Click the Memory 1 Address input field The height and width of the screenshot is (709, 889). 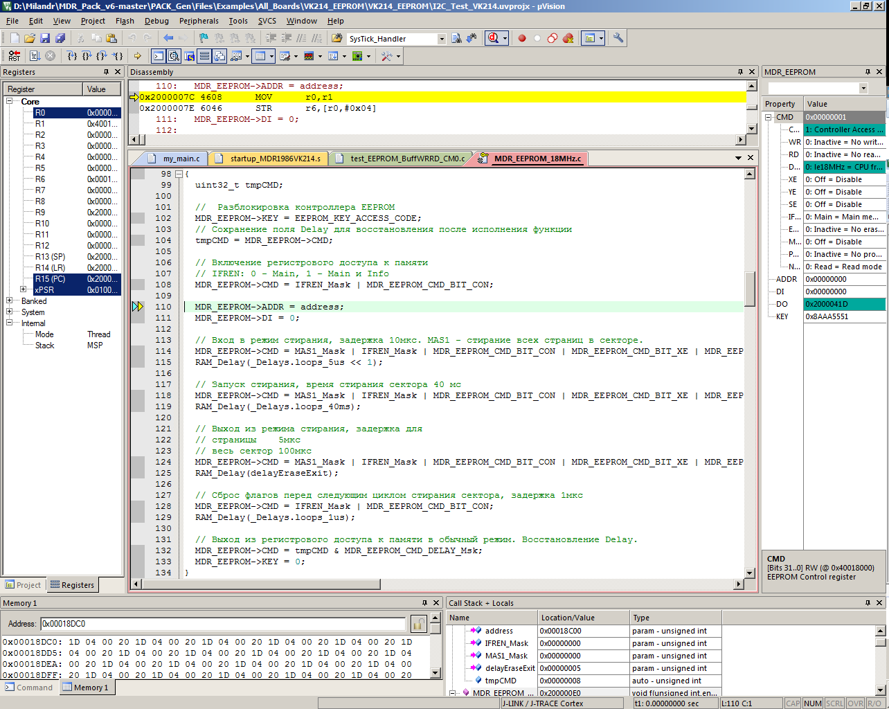pos(223,624)
